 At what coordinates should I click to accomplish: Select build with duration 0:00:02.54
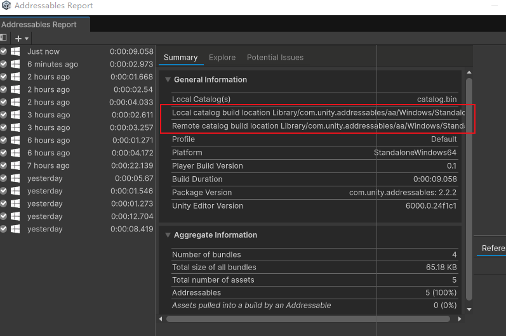click(x=77, y=89)
